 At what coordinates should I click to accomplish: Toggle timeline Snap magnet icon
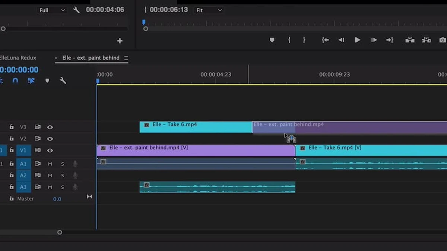coord(15,81)
